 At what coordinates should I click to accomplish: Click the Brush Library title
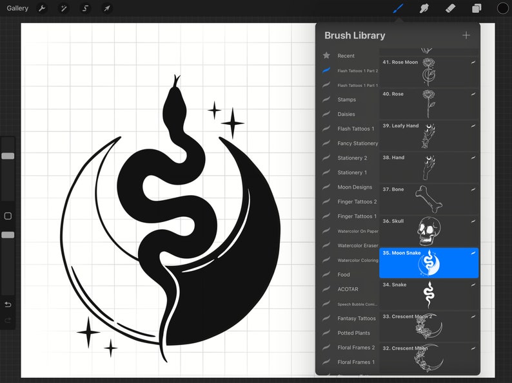click(x=355, y=35)
